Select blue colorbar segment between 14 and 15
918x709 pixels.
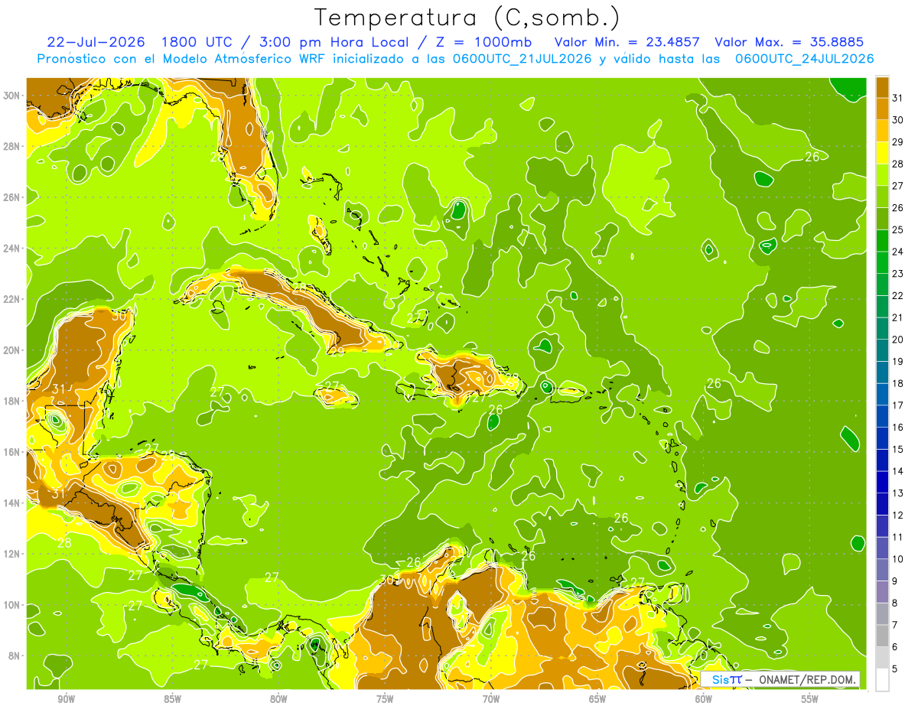click(882, 460)
